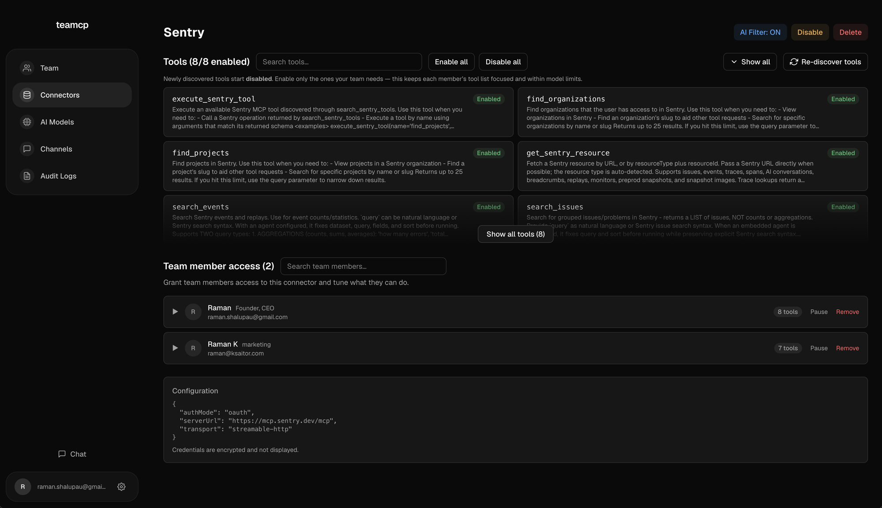Viewport: 882px width, 508px height.
Task: Click the yellow Disable connector button
Action: point(810,32)
